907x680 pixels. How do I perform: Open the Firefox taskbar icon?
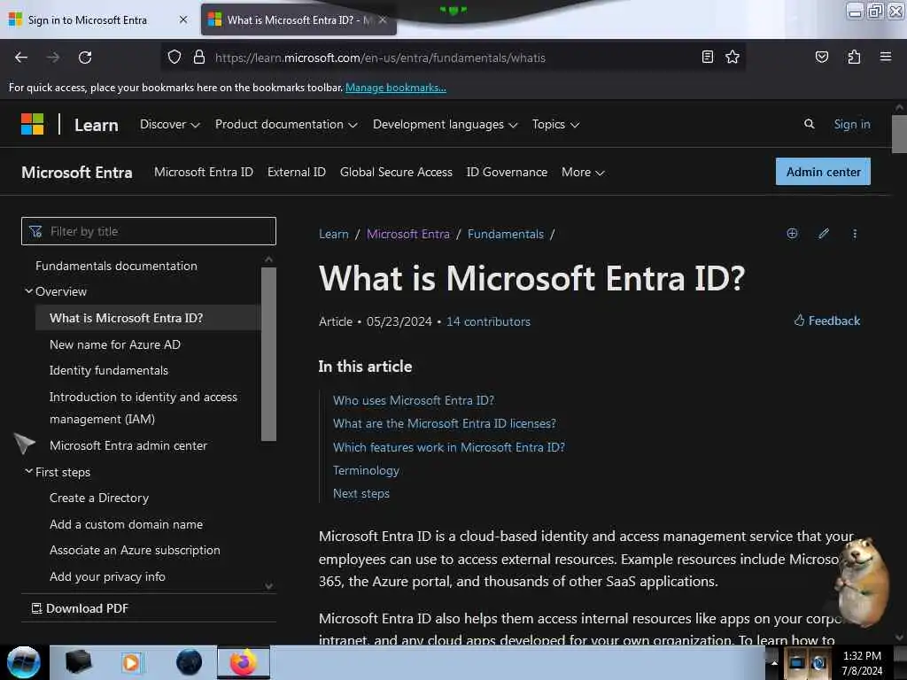point(244,662)
